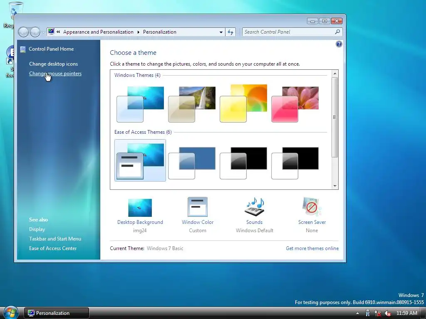Click the Windows 7 Basic current theme text
Image resolution: width=426 pixels, height=319 pixels.
tap(165, 248)
